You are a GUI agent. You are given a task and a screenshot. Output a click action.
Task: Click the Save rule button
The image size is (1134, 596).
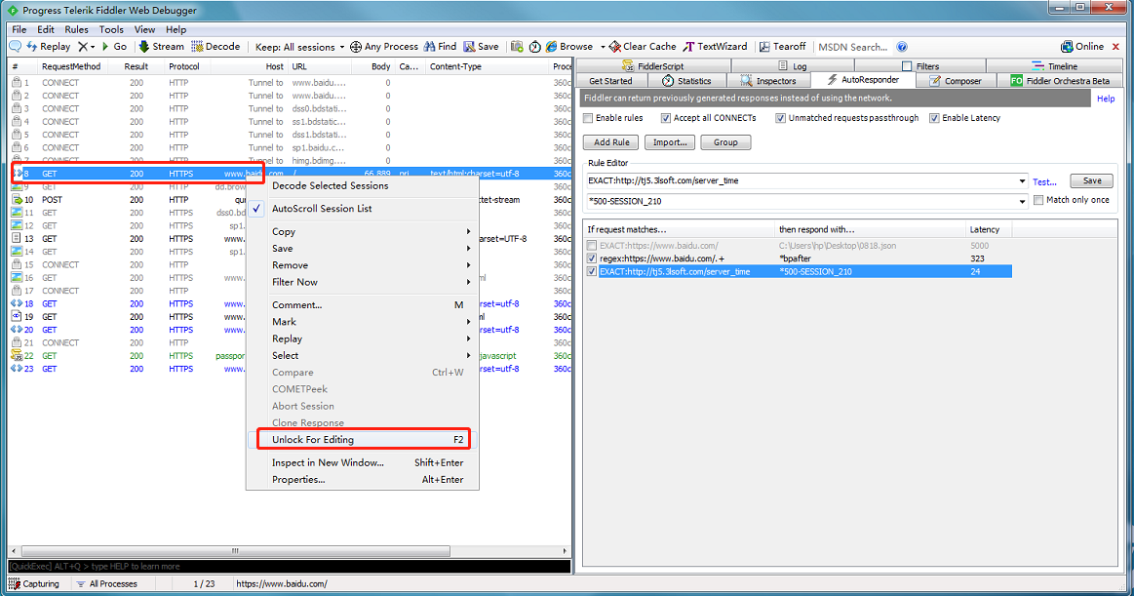(x=1092, y=180)
